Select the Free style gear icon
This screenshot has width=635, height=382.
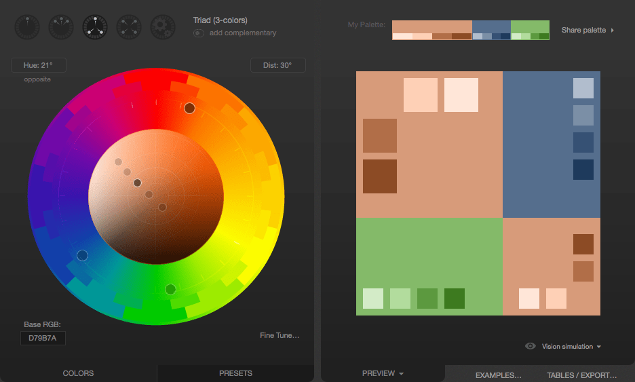(163, 26)
